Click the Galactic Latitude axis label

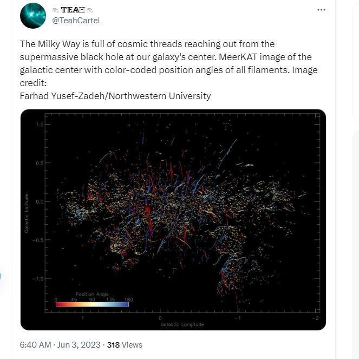pyautogui.click(x=26, y=214)
